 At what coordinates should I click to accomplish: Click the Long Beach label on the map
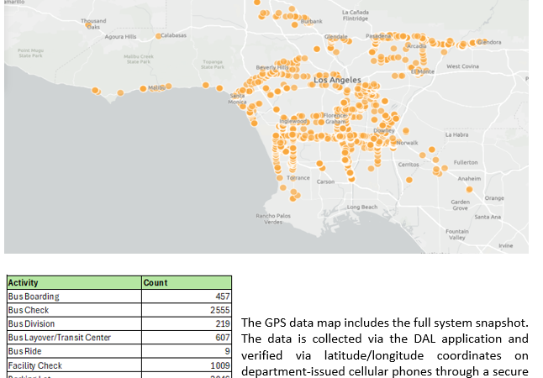[x=362, y=206]
